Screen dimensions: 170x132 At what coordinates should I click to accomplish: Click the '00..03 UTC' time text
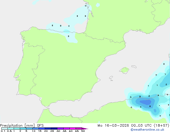coord(141,126)
